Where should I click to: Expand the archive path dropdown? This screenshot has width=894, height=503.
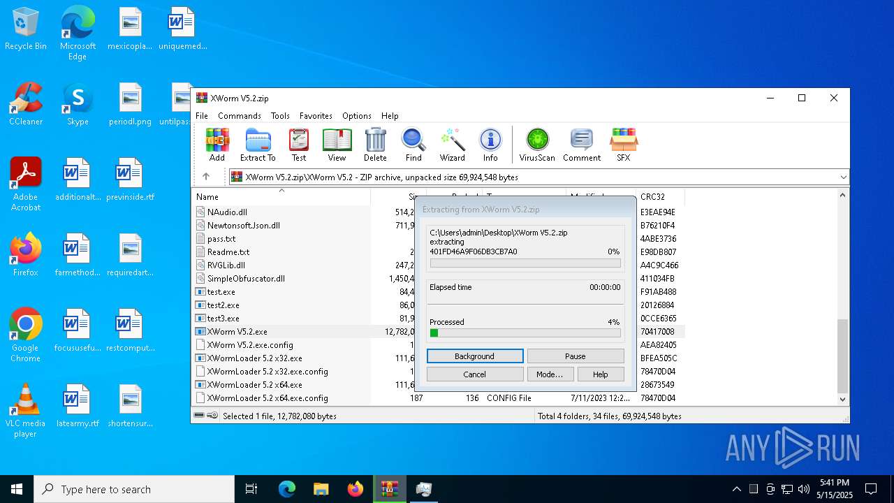tap(843, 177)
